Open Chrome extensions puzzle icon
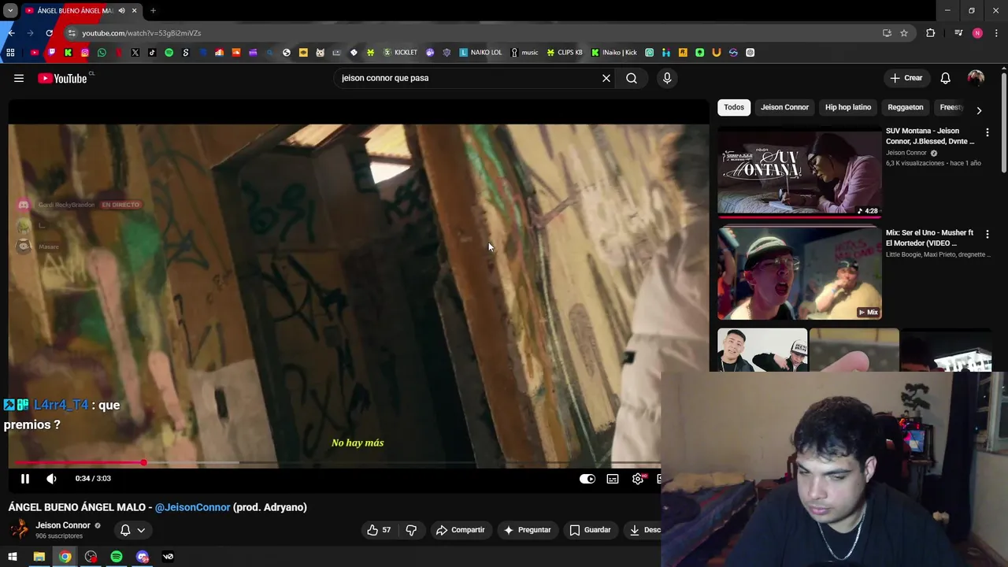This screenshot has height=567, width=1008. coord(931,33)
